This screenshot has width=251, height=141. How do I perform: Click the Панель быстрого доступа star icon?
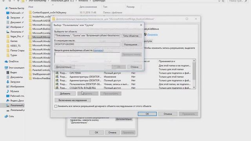coord(6,8)
